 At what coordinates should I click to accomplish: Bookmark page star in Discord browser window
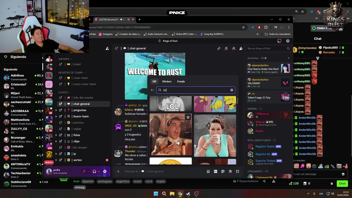click(243, 27)
